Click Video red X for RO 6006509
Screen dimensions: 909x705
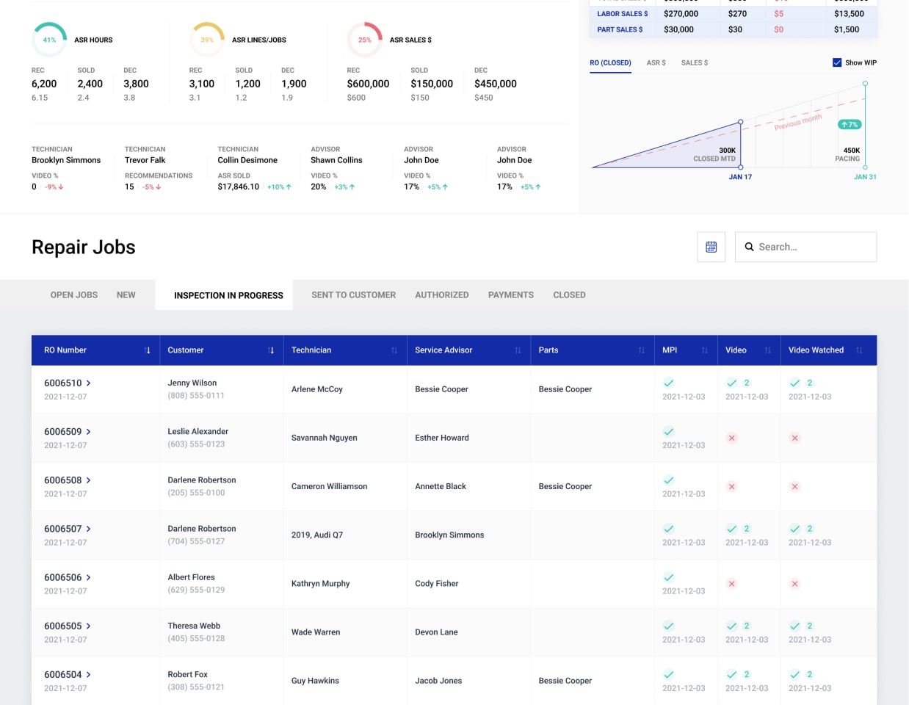point(731,438)
